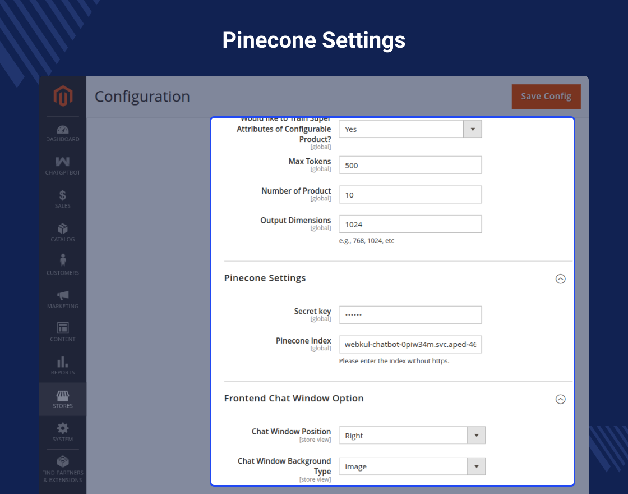Click the Output Dimensions label
The width and height of the screenshot is (628, 494).
point(295,220)
